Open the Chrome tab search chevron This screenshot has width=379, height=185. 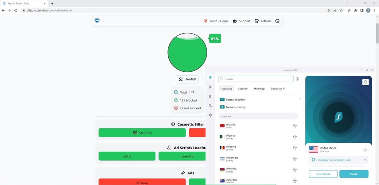click(x=347, y=3)
